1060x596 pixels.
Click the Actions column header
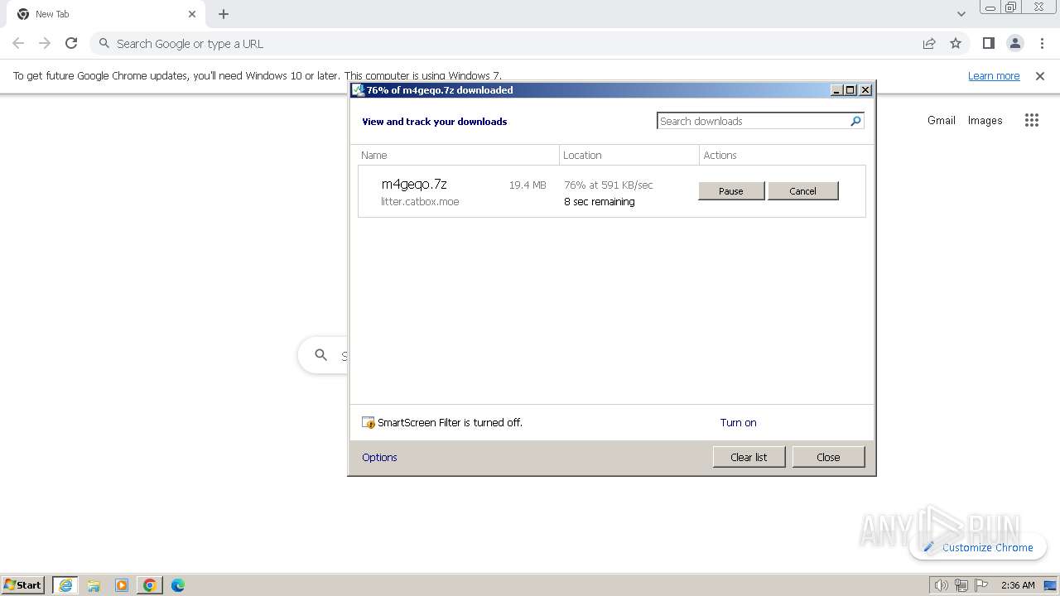tap(783, 155)
